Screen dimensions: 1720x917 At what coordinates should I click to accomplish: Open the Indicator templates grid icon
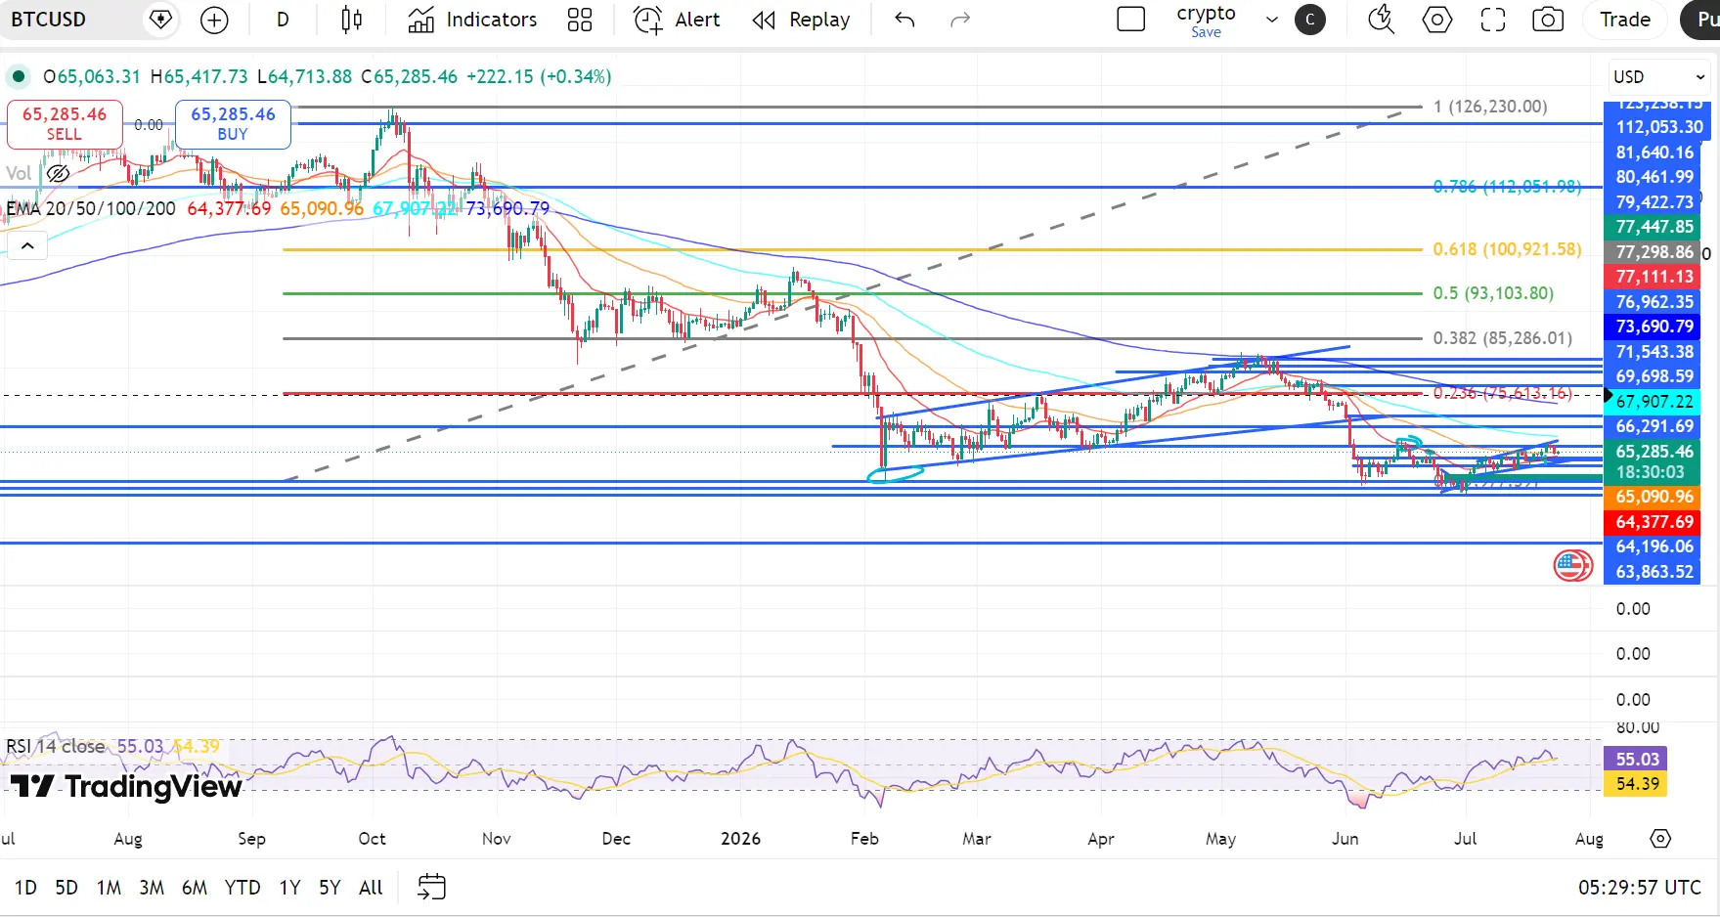pos(580,20)
